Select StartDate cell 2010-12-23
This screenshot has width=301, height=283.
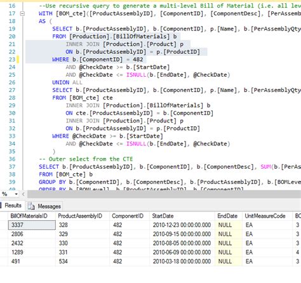182,225
